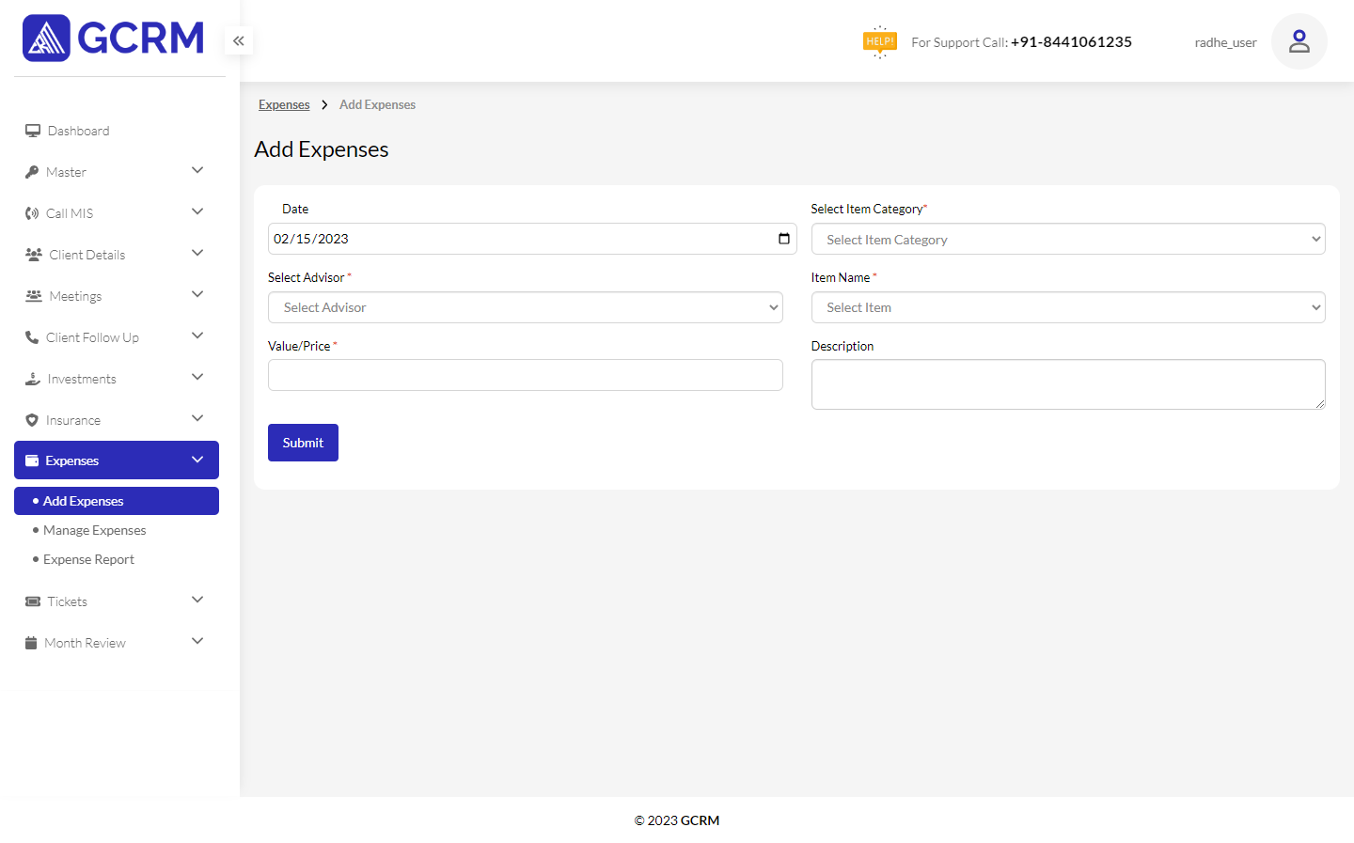Open the Select Item Category dropdown
1354x843 pixels.
coord(1067,240)
